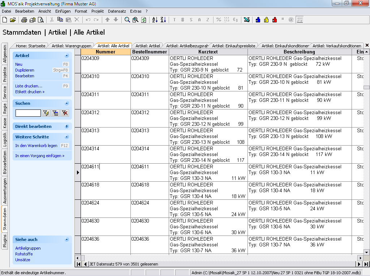Image resolution: width=370 pixels, height=276 pixels.
Task: Click the Paste clipboard toolbar icon
Action: click(68, 20)
